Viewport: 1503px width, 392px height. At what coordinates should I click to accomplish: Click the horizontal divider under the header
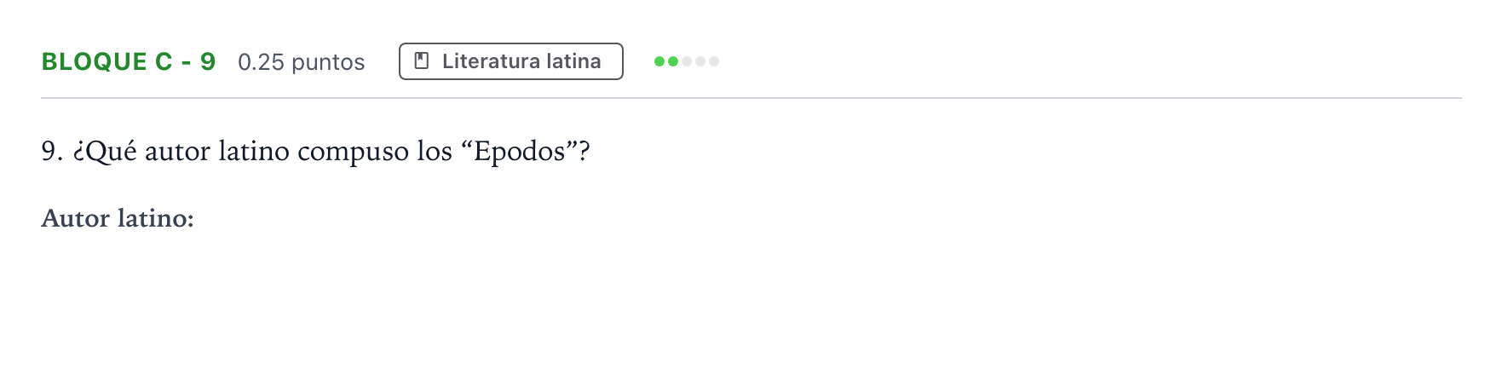pyautogui.click(x=751, y=98)
